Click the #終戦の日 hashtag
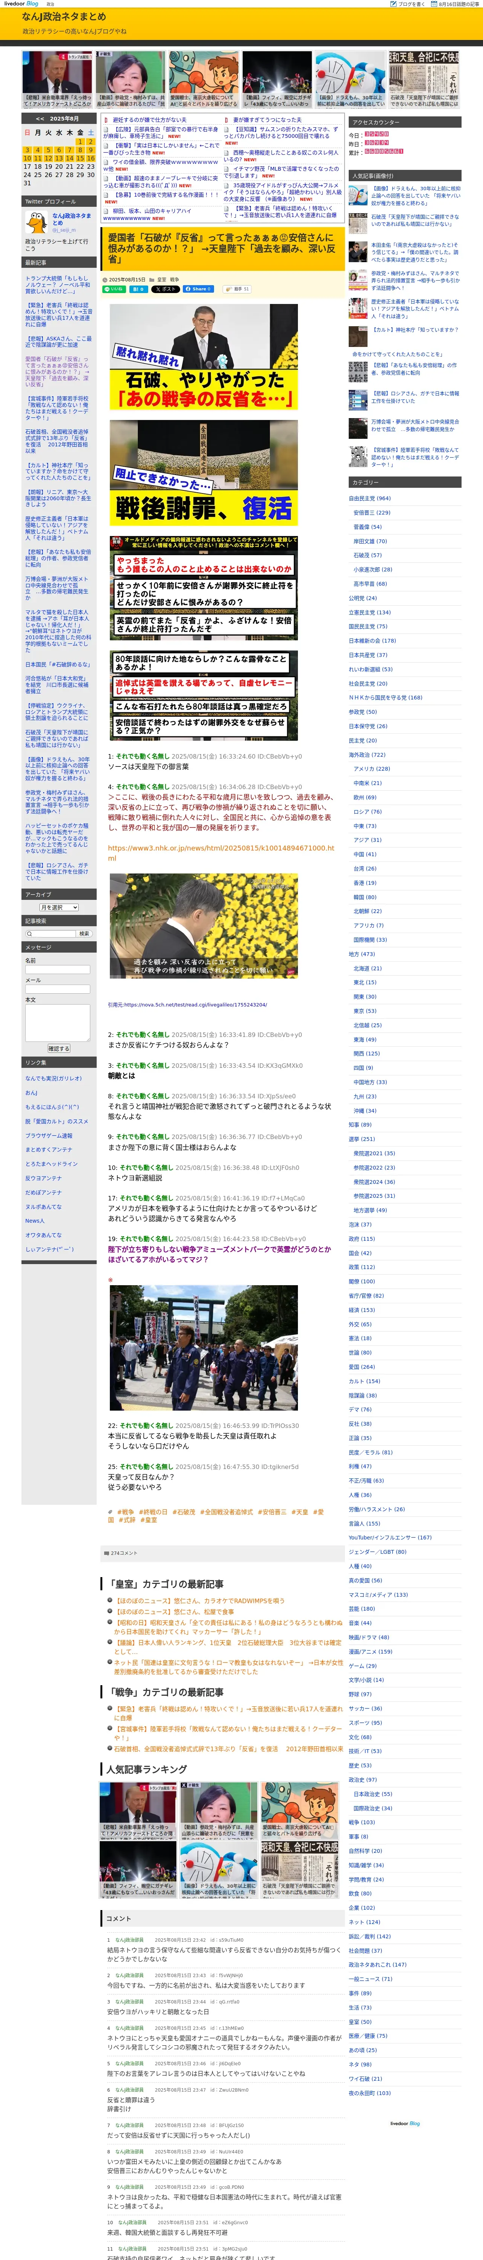Image resolution: width=483 pixels, height=2260 pixels. (153, 1512)
